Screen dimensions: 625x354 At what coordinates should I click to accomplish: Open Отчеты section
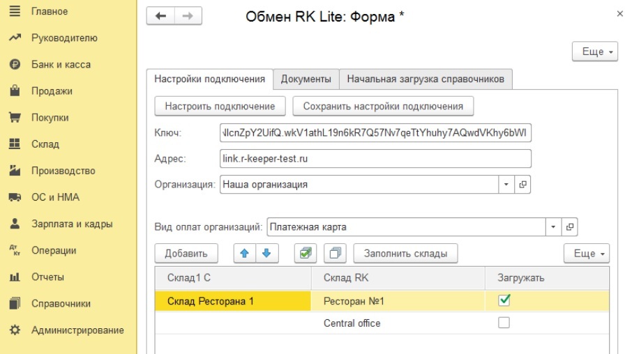click(x=47, y=277)
